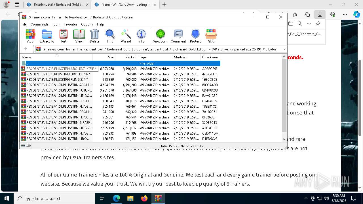Image resolution: width=363 pixels, height=204 pixels.
Task: Open Edge tab actions menu icon
Action: coord(17,5)
